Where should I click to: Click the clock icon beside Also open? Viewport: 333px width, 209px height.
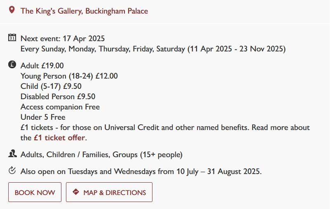click(x=12, y=170)
